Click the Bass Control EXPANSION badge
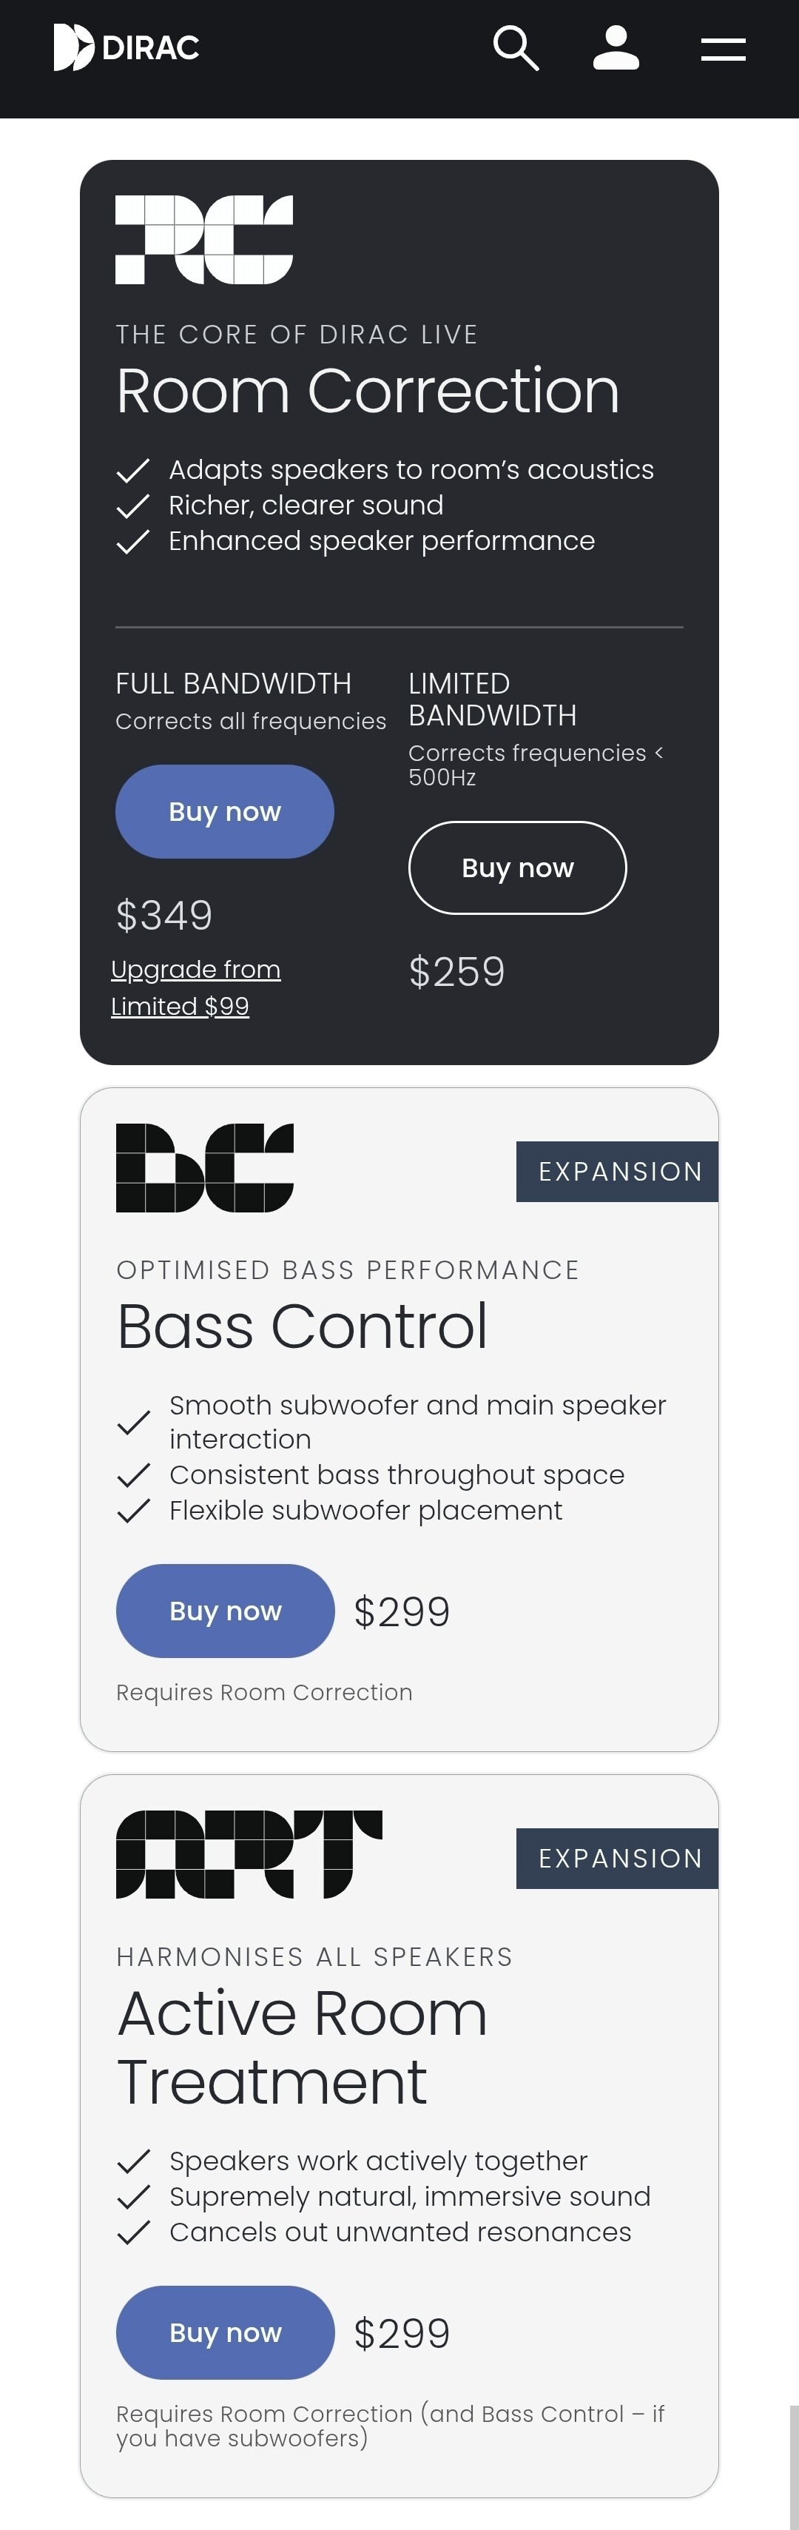Viewport: 799px width, 2530px height. coord(618,1172)
